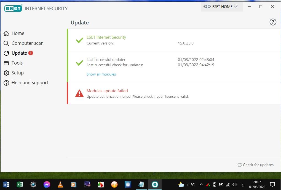281x190 pixels.
Task: Go to the Home section
Action: pos(14,33)
